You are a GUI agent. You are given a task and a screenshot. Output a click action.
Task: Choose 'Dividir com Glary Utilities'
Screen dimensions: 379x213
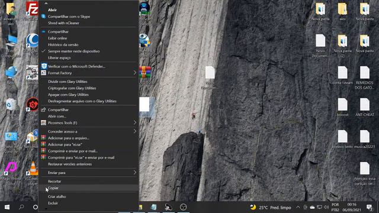88,82
